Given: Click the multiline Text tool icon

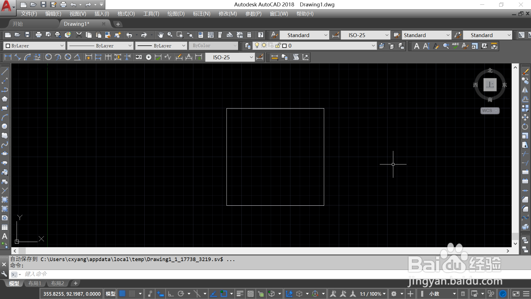Looking at the screenshot, I should pyautogui.click(x=5, y=236).
